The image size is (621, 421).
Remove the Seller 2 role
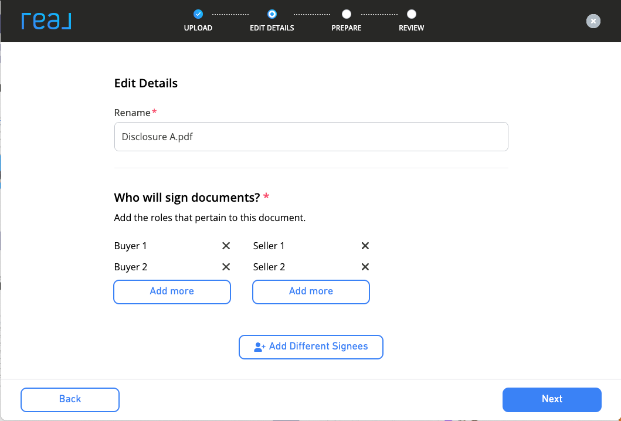point(365,267)
